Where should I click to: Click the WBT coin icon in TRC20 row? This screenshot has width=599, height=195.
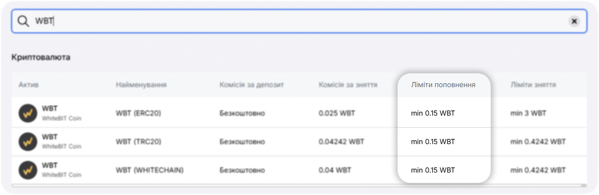[28, 142]
